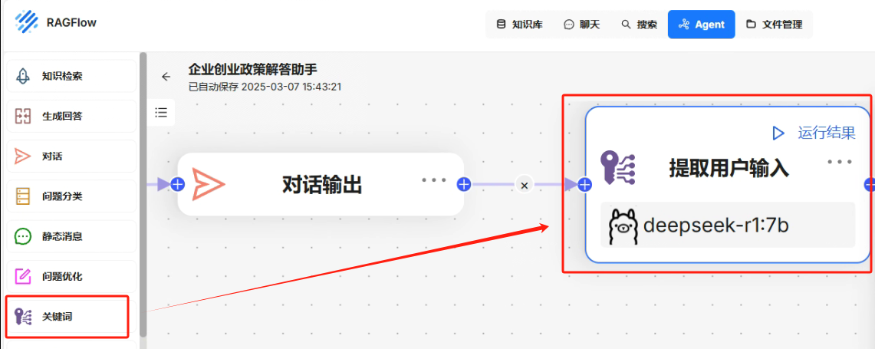
Task: Click the 对话 paper plane sidebar icon
Action: 23,156
